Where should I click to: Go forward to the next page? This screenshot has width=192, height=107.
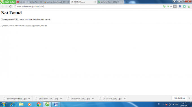coord(6,6)
